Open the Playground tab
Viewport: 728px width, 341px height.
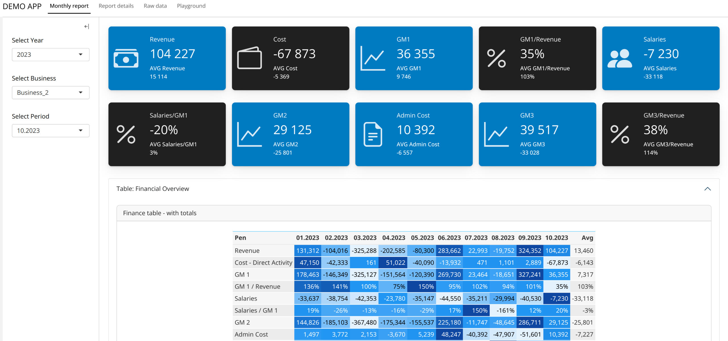coord(191,6)
